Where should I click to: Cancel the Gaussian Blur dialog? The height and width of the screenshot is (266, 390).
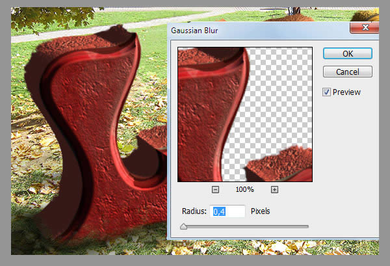click(x=347, y=72)
